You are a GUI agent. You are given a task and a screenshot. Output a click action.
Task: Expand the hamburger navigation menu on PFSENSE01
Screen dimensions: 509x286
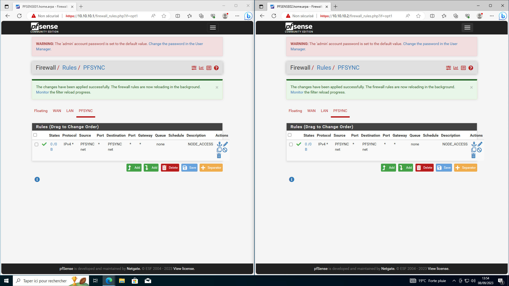(213, 28)
